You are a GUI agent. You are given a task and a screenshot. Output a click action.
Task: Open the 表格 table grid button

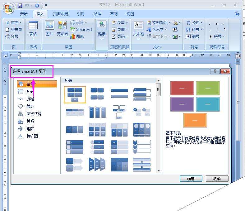pyautogui.click(x=33, y=31)
